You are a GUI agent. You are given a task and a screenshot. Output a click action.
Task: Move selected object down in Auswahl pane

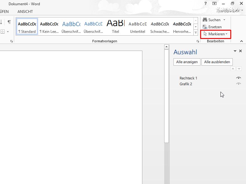pyautogui.click(x=239, y=69)
